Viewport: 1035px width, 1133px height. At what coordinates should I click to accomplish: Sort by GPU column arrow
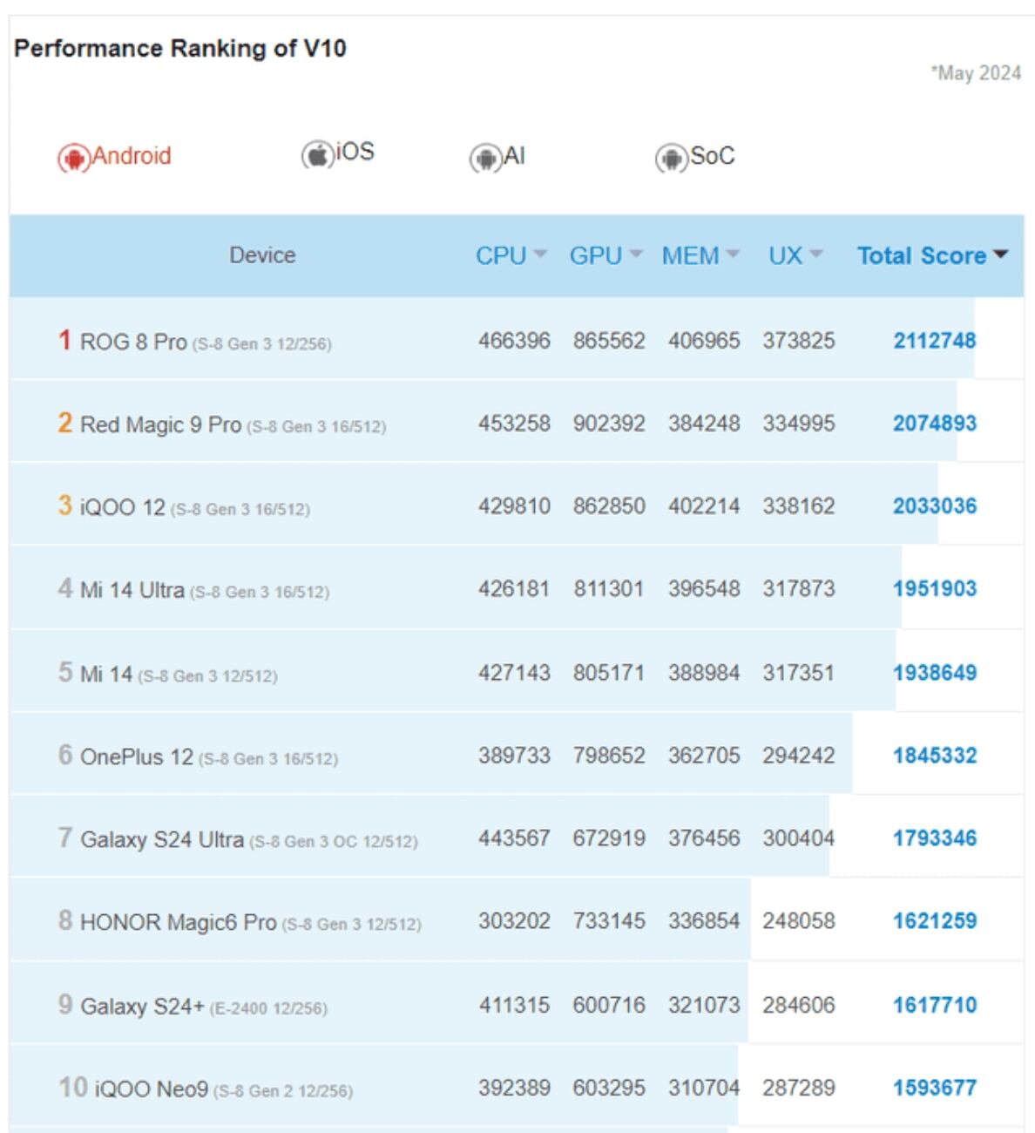point(636,254)
